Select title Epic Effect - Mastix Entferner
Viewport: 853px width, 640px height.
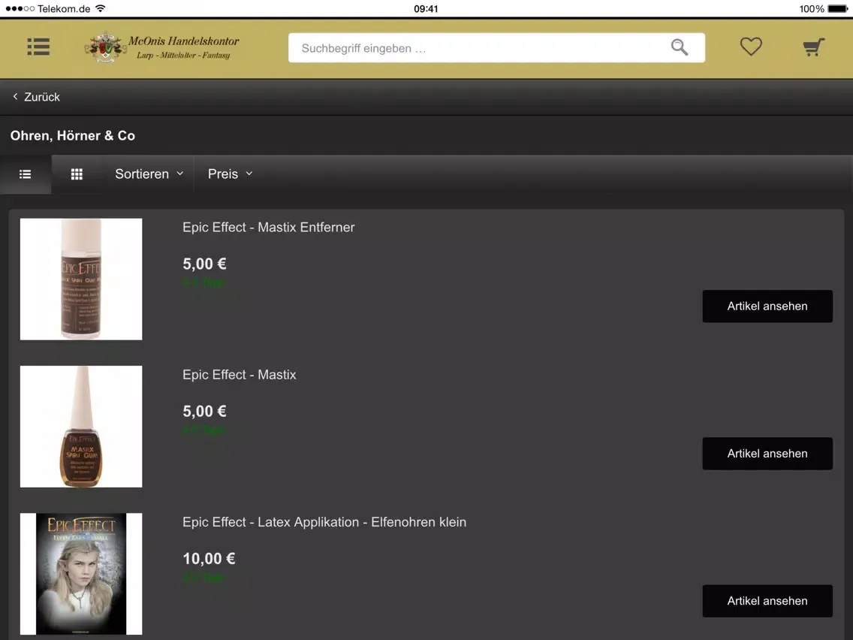(x=268, y=228)
